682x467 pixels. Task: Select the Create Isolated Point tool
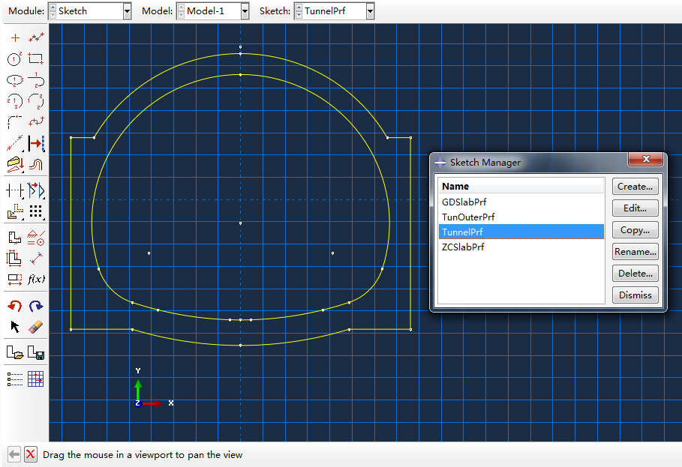tap(14, 36)
